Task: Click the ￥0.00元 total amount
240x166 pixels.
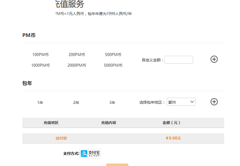Action: tap(173, 138)
